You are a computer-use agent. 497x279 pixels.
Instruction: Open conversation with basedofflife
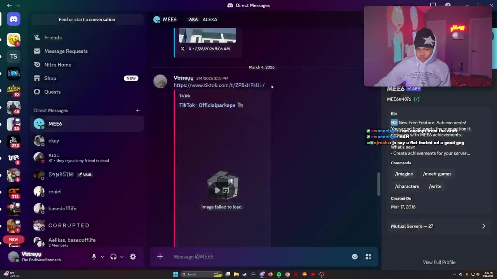[87, 208]
